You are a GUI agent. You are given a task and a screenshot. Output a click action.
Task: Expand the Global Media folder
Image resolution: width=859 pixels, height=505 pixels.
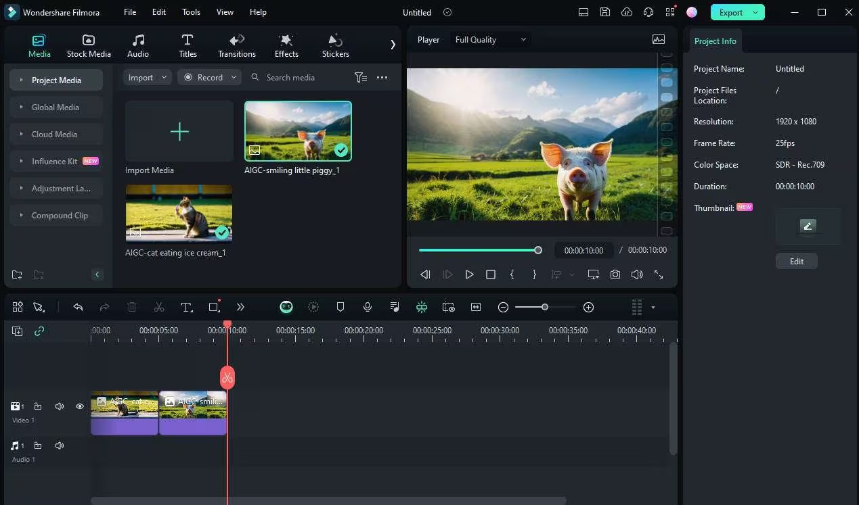pyautogui.click(x=56, y=107)
